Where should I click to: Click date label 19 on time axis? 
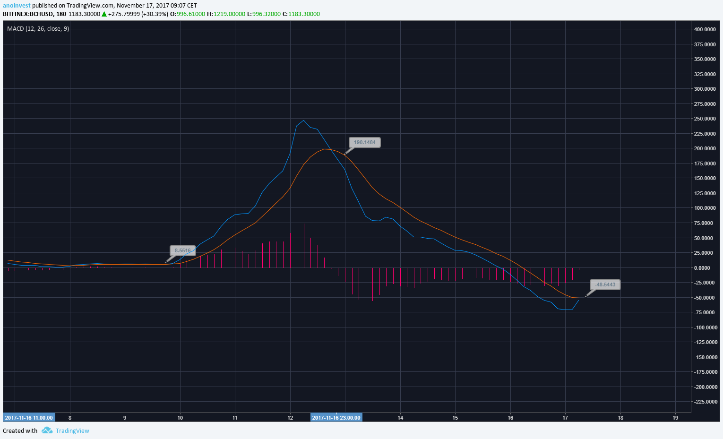676,418
